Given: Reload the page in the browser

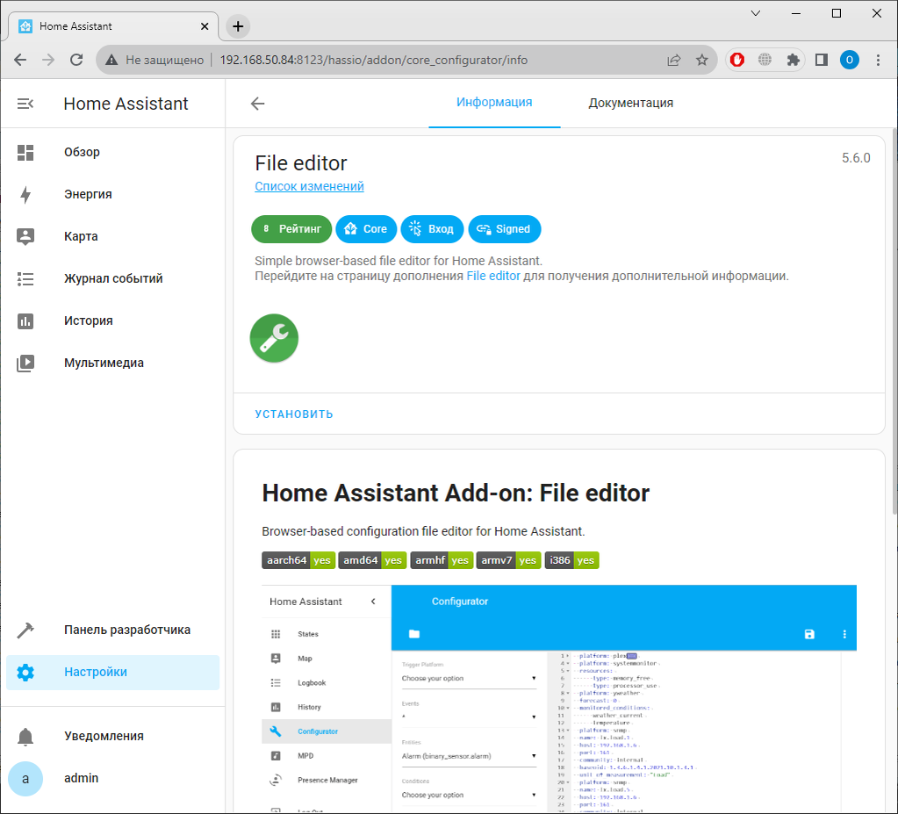Looking at the screenshot, I should pyautogui.click(x=76, y=60).
